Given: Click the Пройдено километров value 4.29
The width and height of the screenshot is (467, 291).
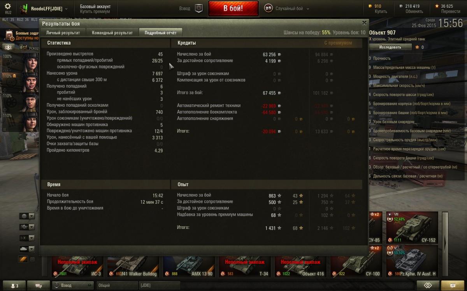Looking at the screenshot, I should [x=158, y=151].
